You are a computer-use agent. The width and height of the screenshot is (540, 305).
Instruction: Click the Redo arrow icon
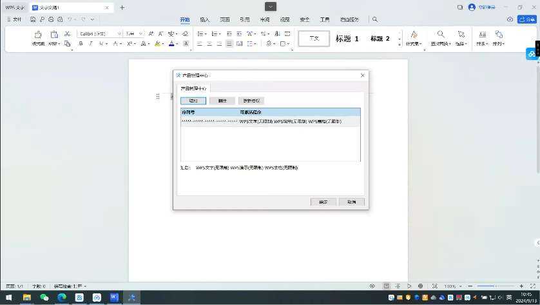pos(83,19)
